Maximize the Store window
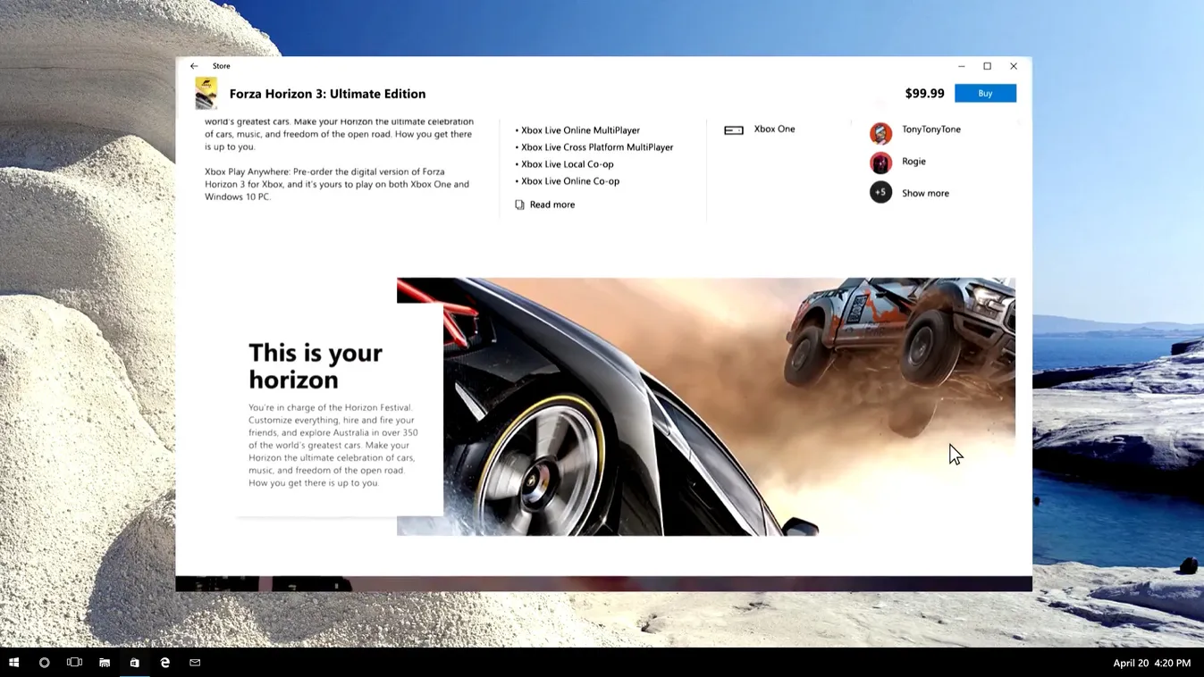Image resolution: width=1204 pixels, height=677 pixels. (x=987, y=66)
